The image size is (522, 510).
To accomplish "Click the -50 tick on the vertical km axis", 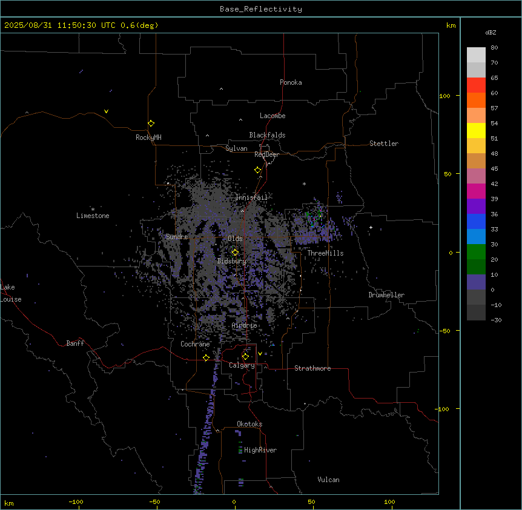I will point(444,331).
